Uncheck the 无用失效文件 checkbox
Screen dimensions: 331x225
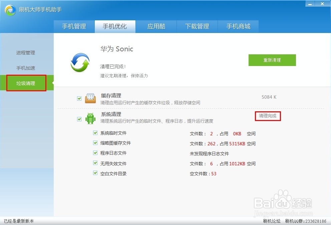(x=95, y=163)
